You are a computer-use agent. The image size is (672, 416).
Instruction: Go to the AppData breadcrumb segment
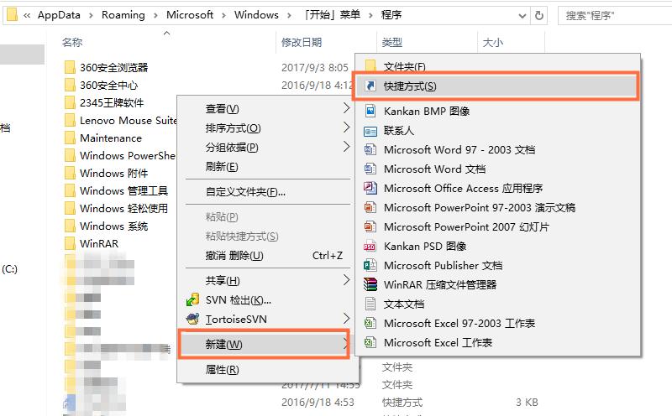click(x=59, y=15)
